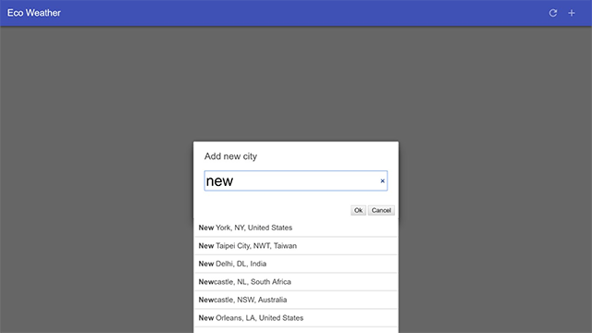Image resolution: width=592 pixels, height=333 pixels.
Task: Click the Add new city dialog heading
Action: pos(230,156)
